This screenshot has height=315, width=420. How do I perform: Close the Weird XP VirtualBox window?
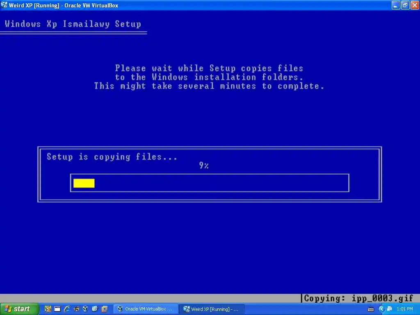coord(414,5)
